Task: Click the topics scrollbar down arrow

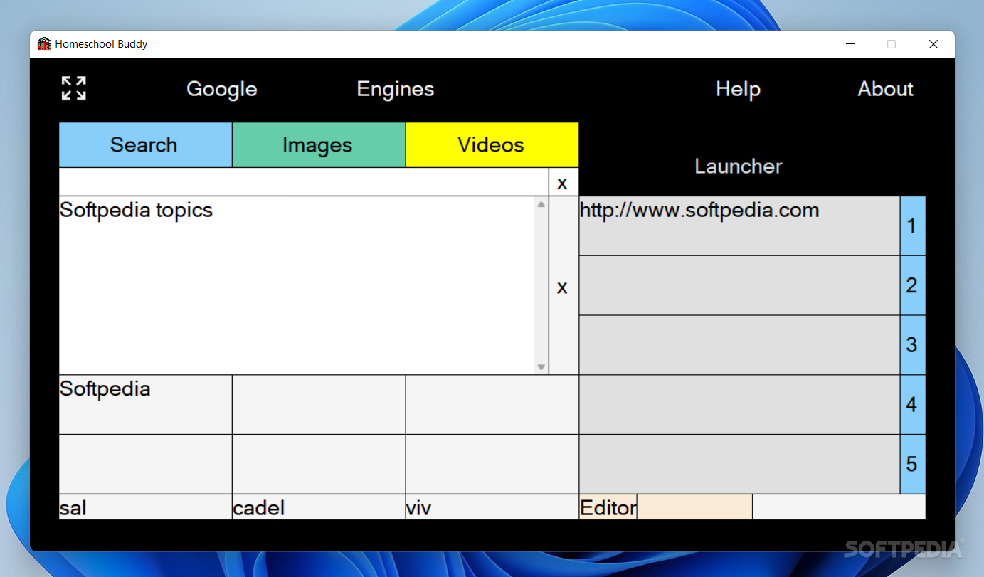Action: 541,367
